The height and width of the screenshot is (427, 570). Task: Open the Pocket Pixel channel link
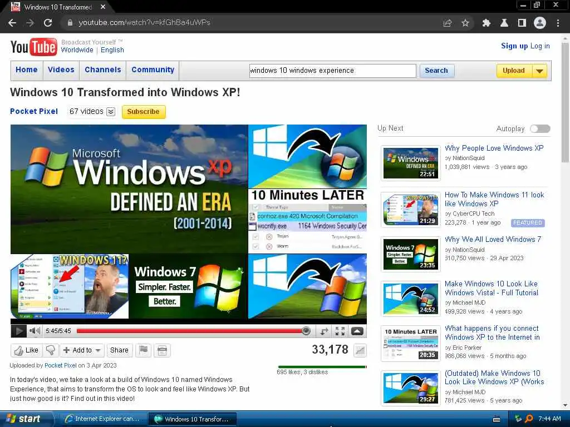(x=34, y=111)
